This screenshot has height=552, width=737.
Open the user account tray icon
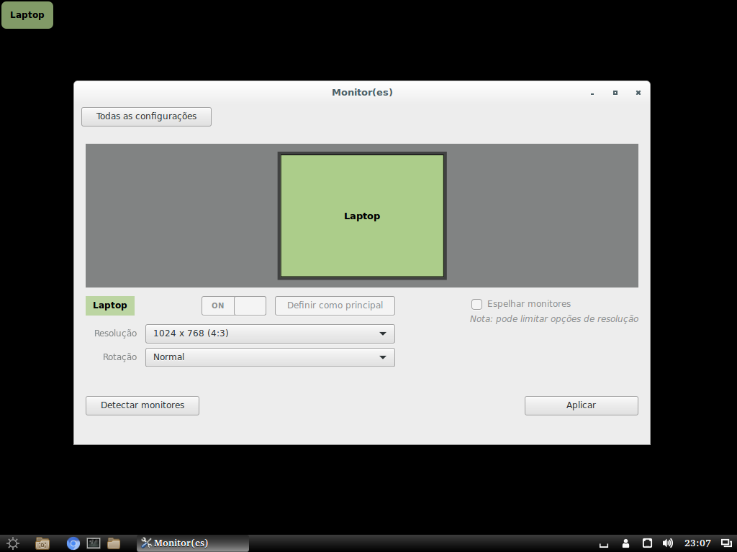point(625,543)
